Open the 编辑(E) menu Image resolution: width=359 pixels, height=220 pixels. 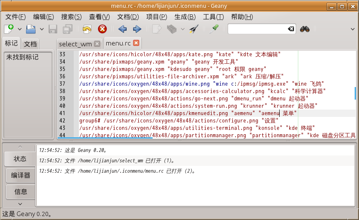point(43,17)
